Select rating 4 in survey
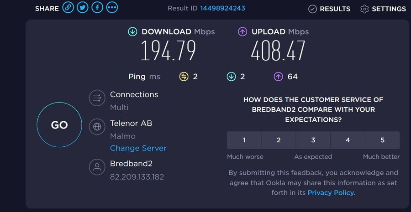The width and height of the screenshot is (411, 212). (x=348, y=140)
